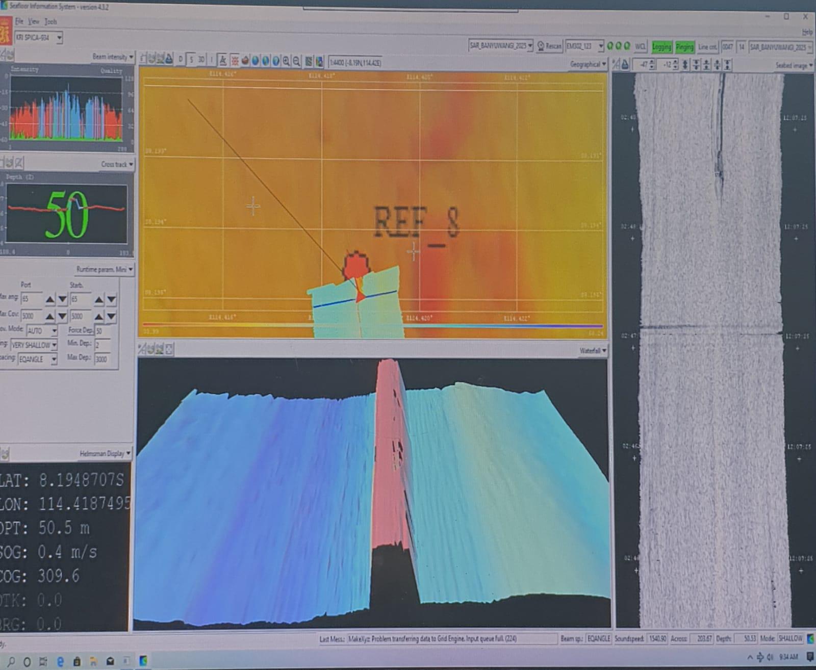
Task: Click the red sun-shaped icon in Geographical toolbar
Action: click(x=235, y=61)
